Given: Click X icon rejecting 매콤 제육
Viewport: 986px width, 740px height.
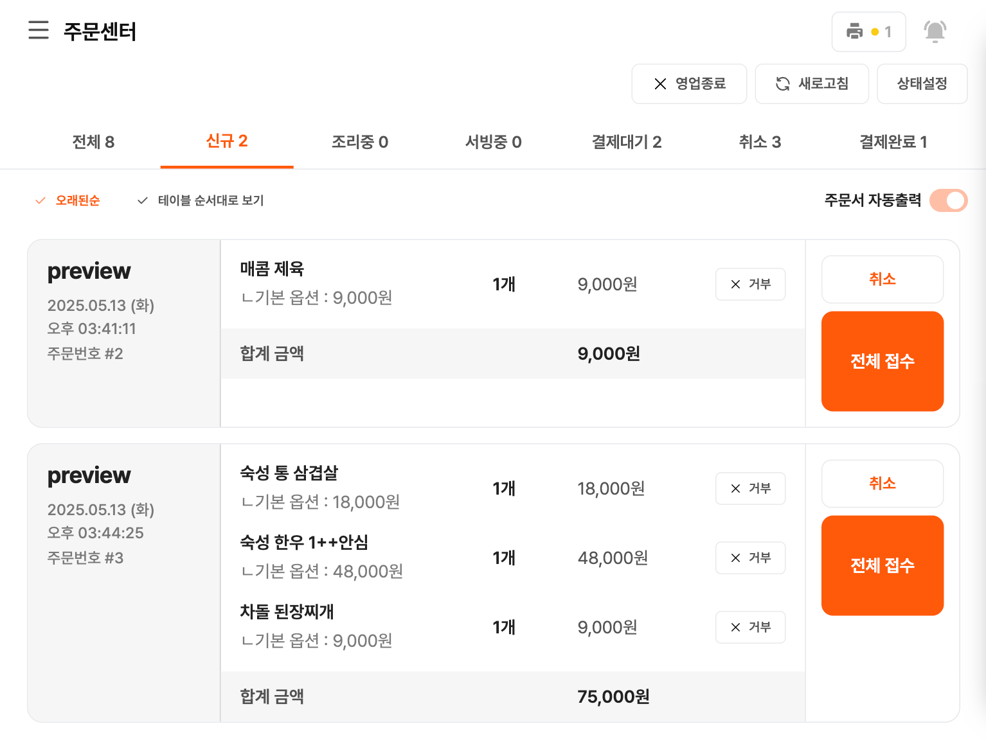Looking at the screenshot, I should 735,284.
